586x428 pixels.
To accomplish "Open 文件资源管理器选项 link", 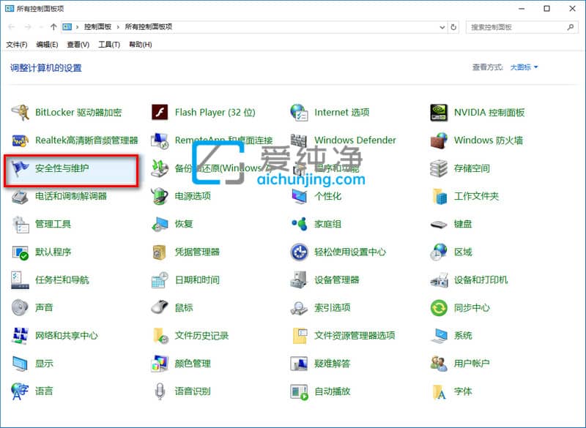I will [355, 336].
